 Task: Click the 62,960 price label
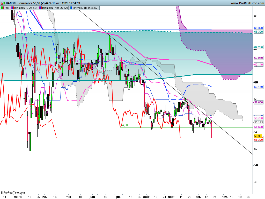pos(259,58)
